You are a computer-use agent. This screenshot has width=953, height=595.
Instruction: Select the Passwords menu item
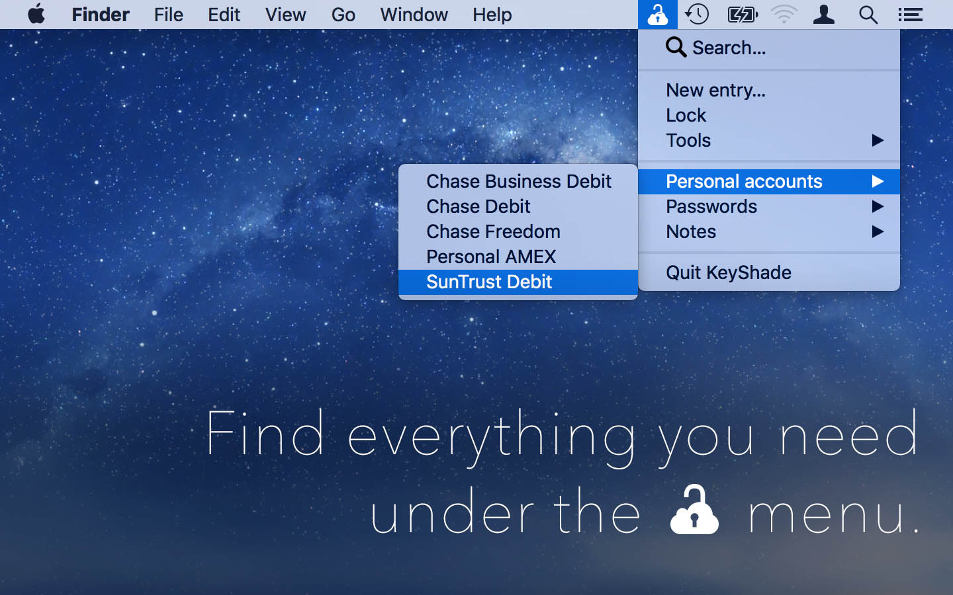tap(769, 206)
